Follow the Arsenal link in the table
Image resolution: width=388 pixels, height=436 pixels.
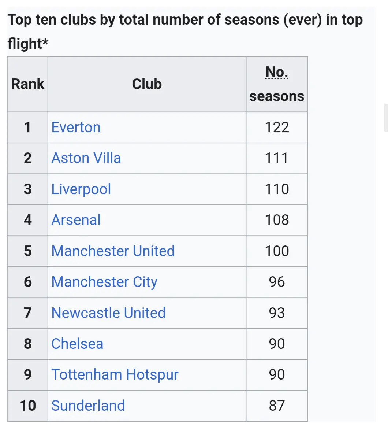tap(76, 220)
